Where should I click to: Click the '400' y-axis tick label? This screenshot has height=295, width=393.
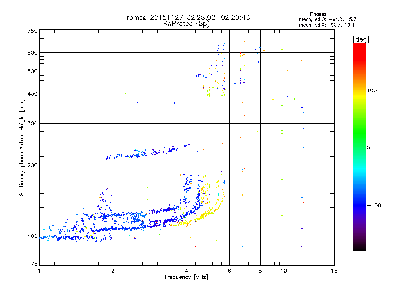point(32,94)
